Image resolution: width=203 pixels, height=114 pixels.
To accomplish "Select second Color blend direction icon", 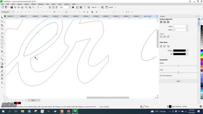I will 165,46.
